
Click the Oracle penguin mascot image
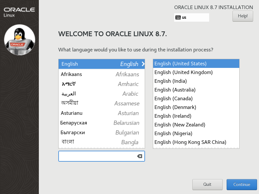click(19, 40)
